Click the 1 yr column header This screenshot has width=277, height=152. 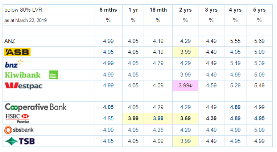(133, 10)
